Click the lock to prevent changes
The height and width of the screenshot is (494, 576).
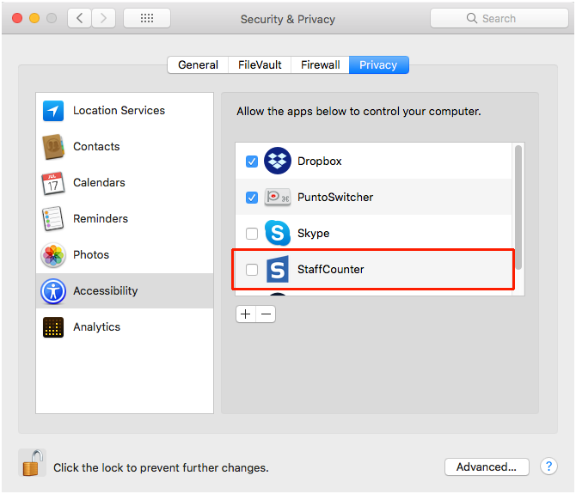(x=32, y=463)
